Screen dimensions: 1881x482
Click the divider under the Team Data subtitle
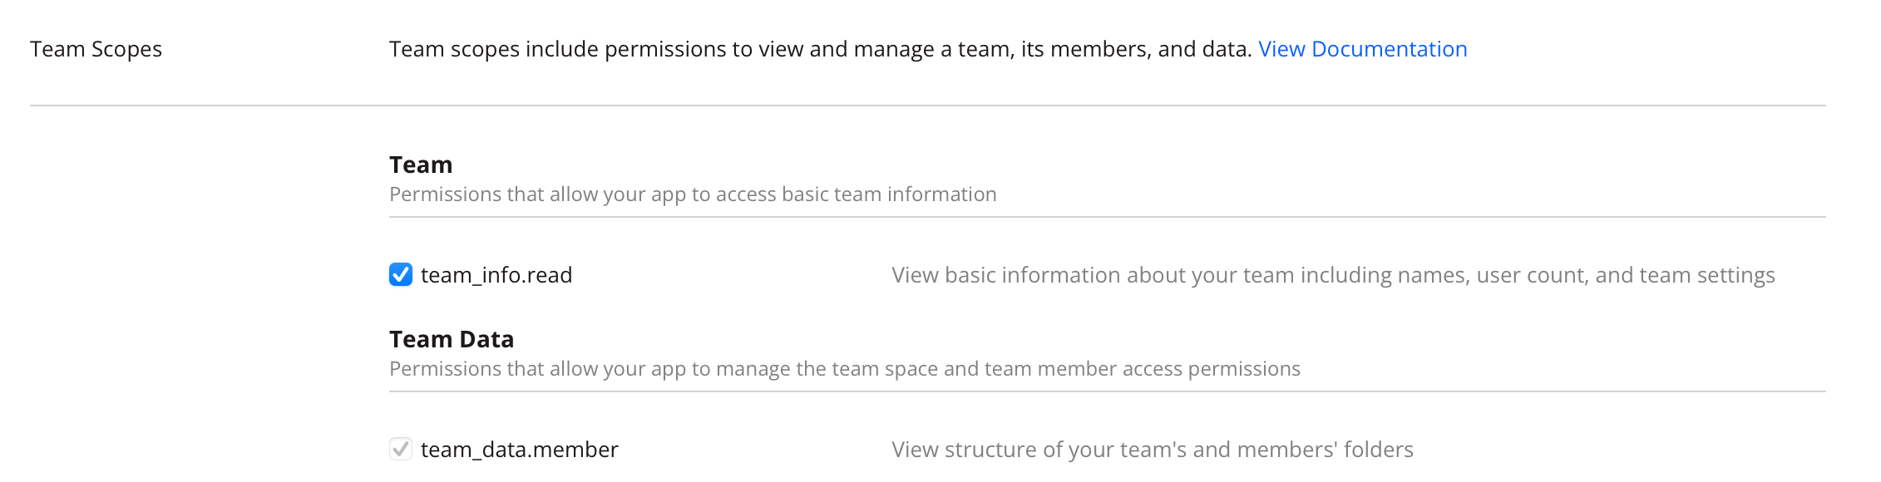(x=1107, y=391)
